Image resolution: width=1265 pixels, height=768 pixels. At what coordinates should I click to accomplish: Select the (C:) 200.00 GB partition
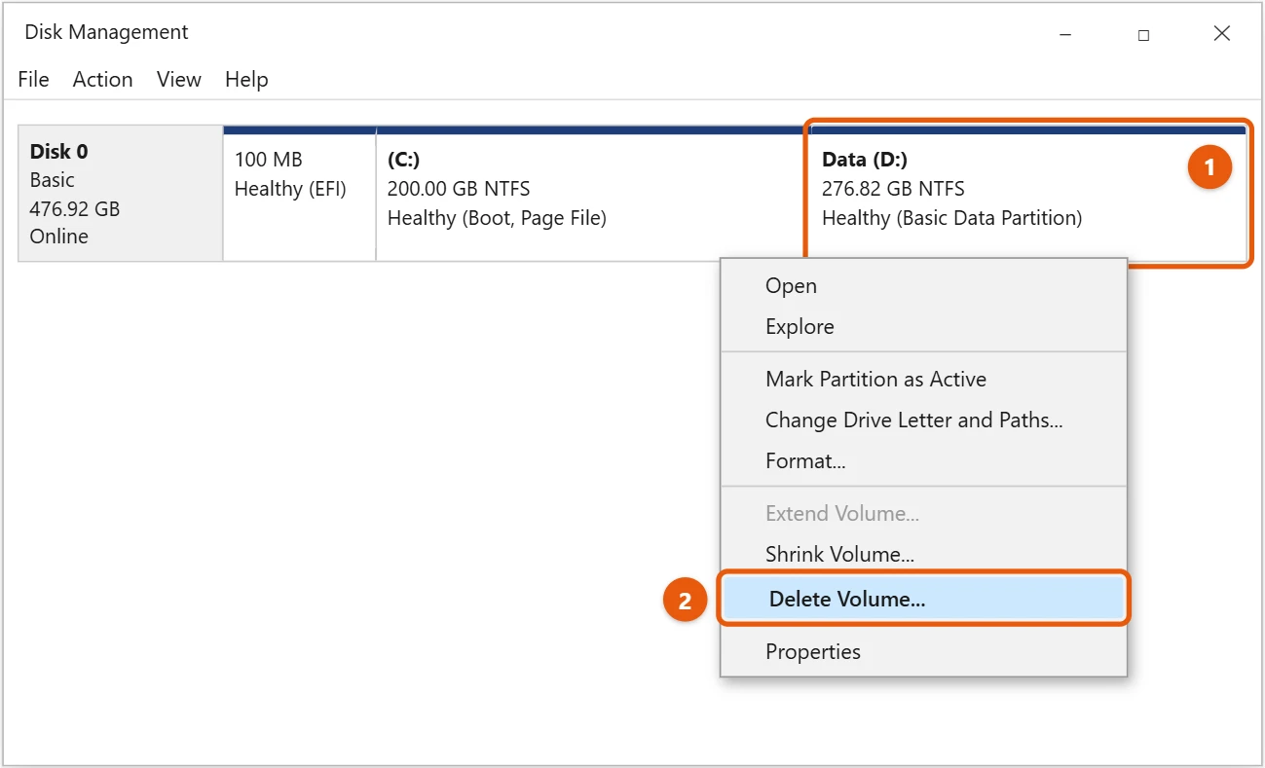point(592,194)
